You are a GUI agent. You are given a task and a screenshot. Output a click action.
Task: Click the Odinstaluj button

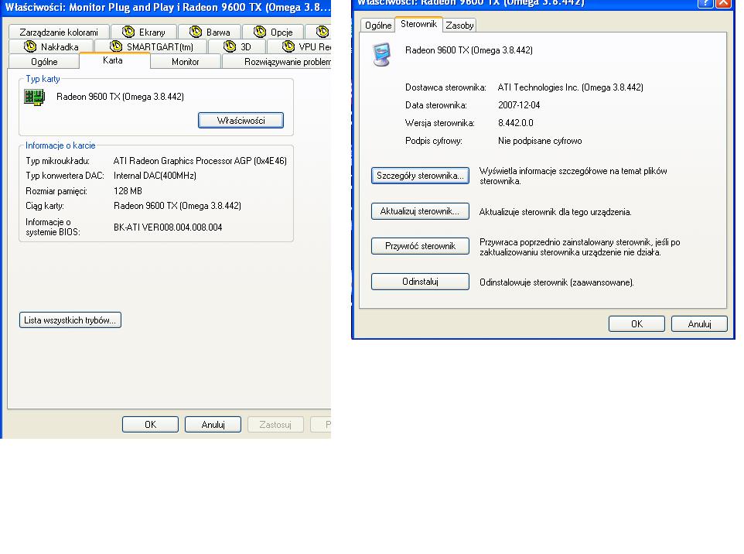coord(420,282)
